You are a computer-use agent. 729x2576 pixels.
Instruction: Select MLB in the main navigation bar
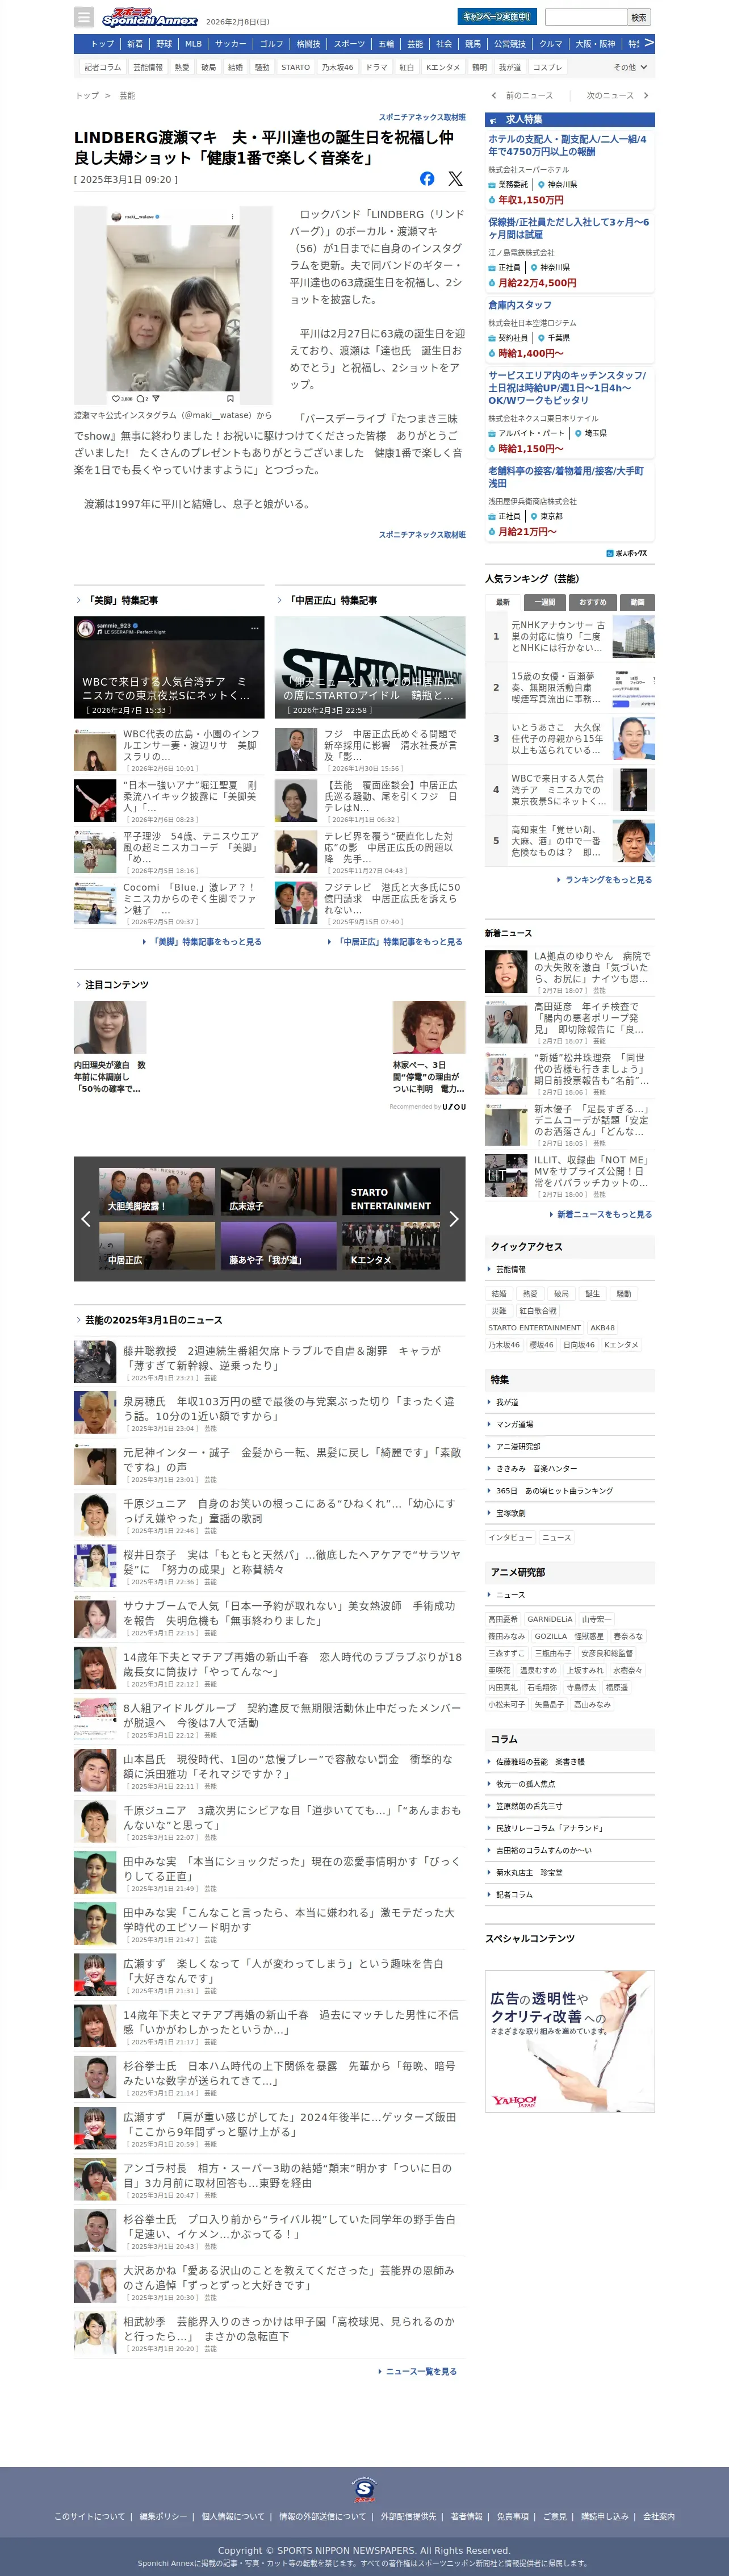(x=193, y=44)
